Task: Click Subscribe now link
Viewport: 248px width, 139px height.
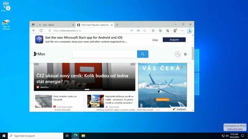Action: (235, 129)
